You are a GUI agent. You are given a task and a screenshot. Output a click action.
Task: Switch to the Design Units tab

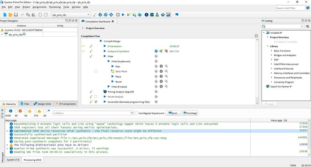[42, 104]
